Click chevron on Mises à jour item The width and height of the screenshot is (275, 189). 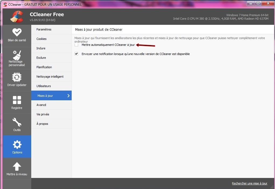[x=68, y=96]
